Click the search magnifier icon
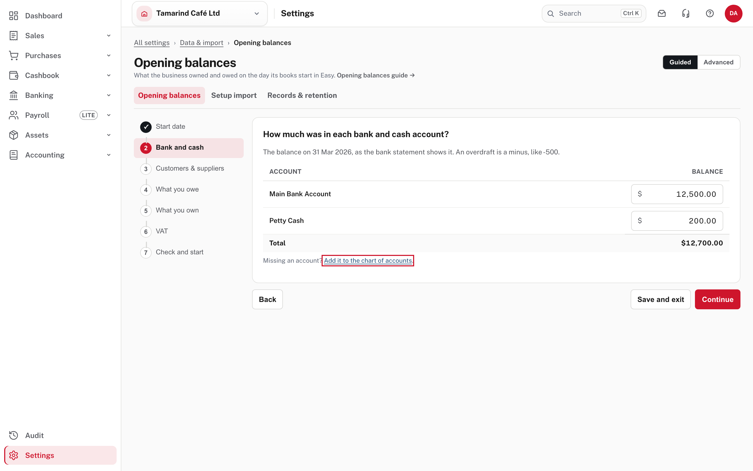The width and height of the screenshot is (753, 471). click(550, 13)
